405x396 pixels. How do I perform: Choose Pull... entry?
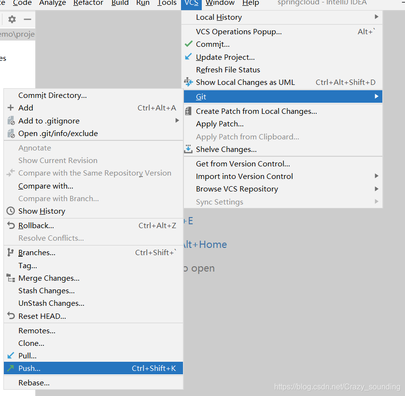93,355
